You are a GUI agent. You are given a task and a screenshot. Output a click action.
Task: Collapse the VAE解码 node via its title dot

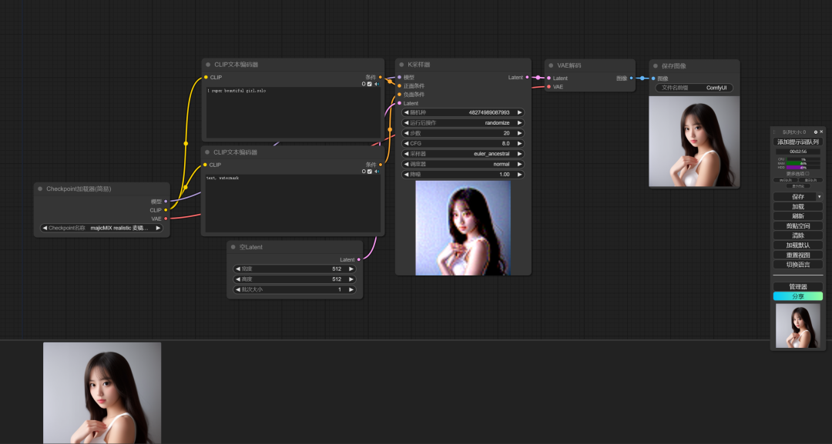point(552,65)
